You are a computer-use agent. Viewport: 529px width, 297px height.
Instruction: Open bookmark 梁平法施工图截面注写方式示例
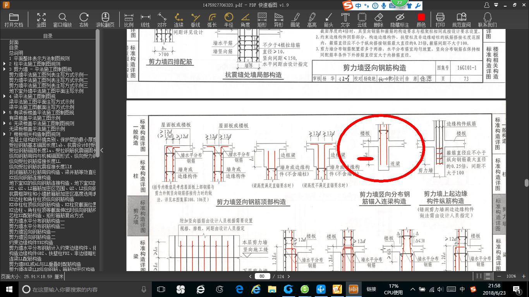tap(42, 107)
